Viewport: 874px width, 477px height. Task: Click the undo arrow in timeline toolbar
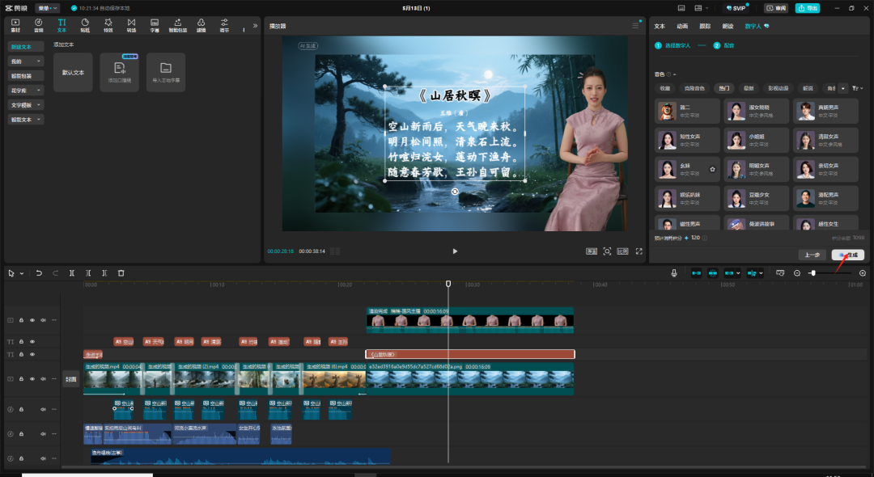tap(39, 273)
